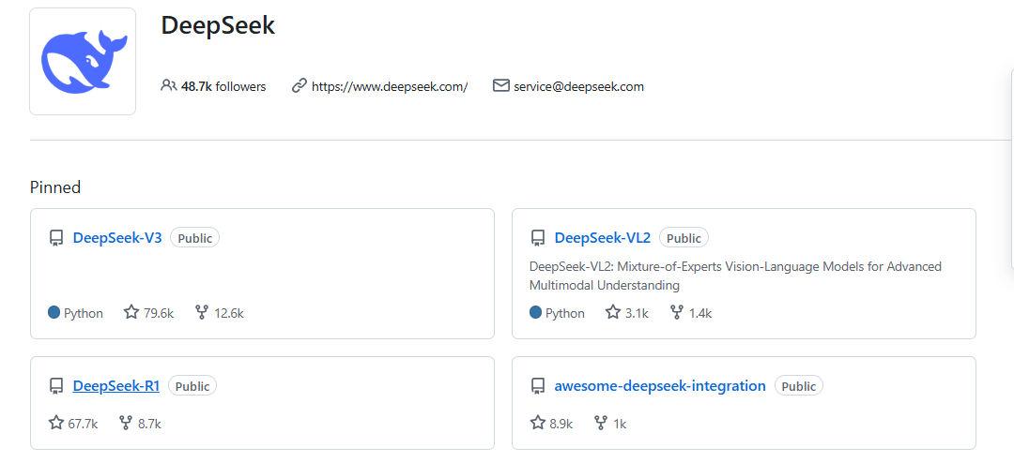Click the Public badge of DeepSeek-VL2
Image resolution: width=1014 pixels, height=463 pixels.
coord(684,238)
